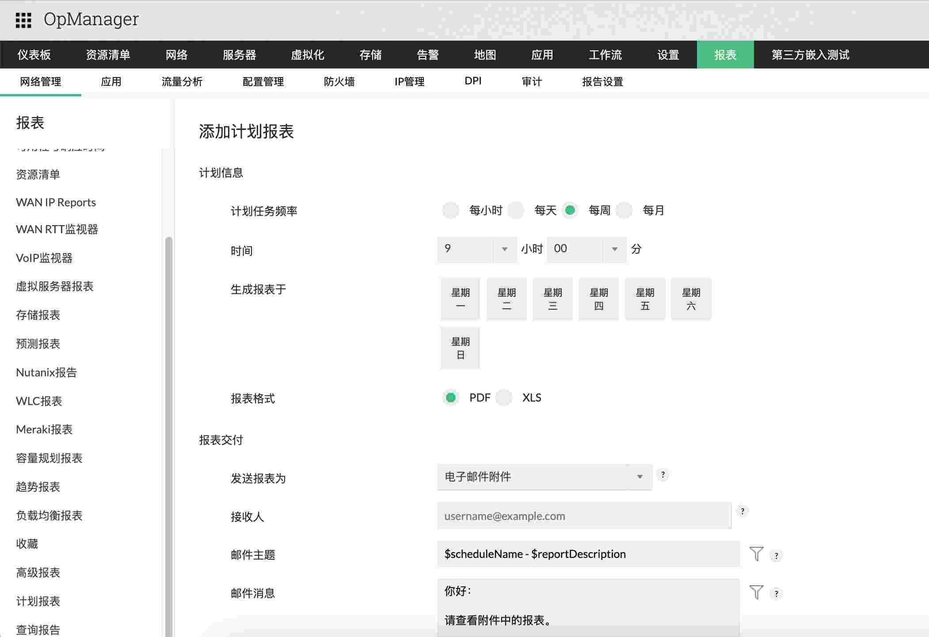Choose 每月 as the schedule frequency
Image resolution: width=929 pixels, height=637 pixels.
click(624, 210)
